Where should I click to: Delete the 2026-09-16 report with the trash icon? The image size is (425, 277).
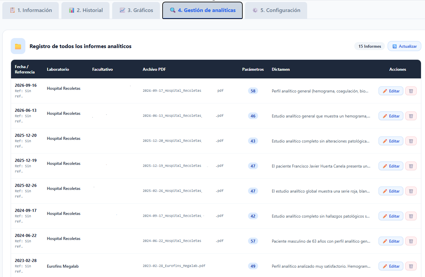411,91
